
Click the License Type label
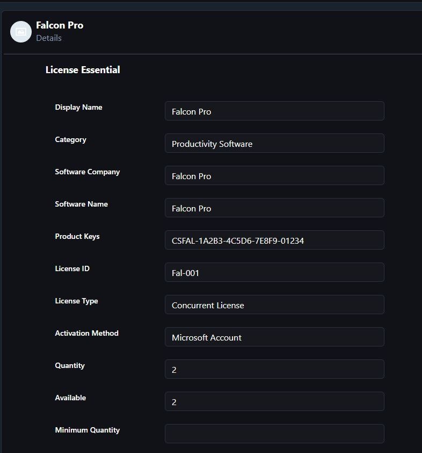click(76, 301)
